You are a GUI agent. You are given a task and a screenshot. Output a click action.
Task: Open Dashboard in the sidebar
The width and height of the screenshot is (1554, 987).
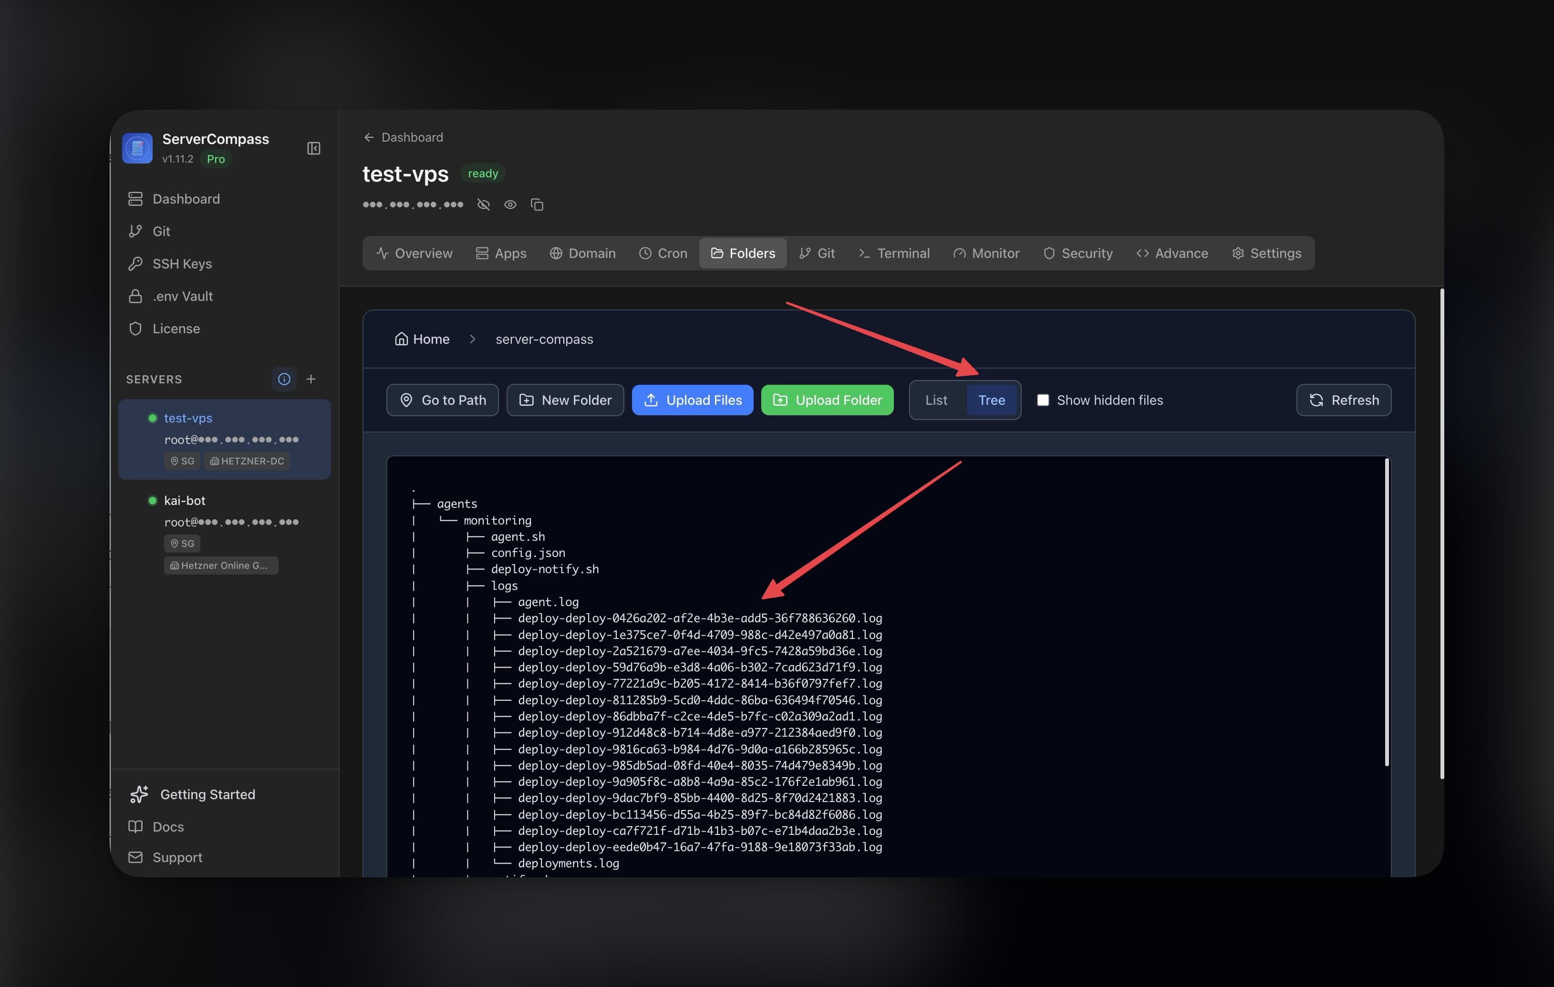point(225,199)
